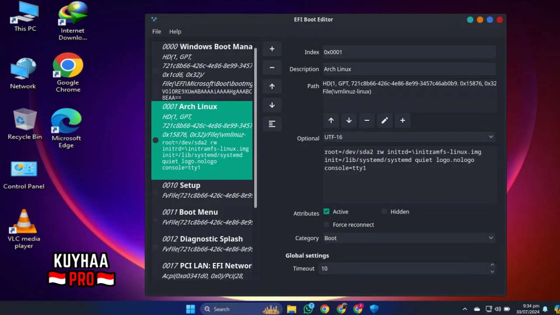Open This PC desktop icon
The image size is (560, 315).
pos(25,17)
